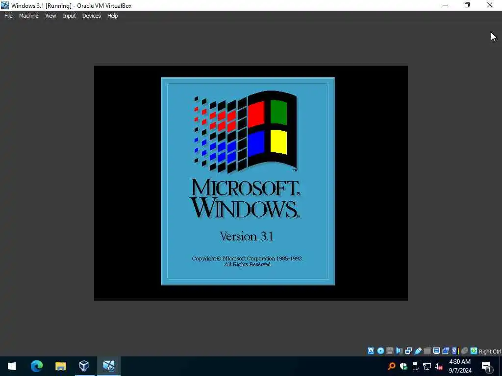Open the Devices menu
This screenshot has width=502, height=376.
91,16
